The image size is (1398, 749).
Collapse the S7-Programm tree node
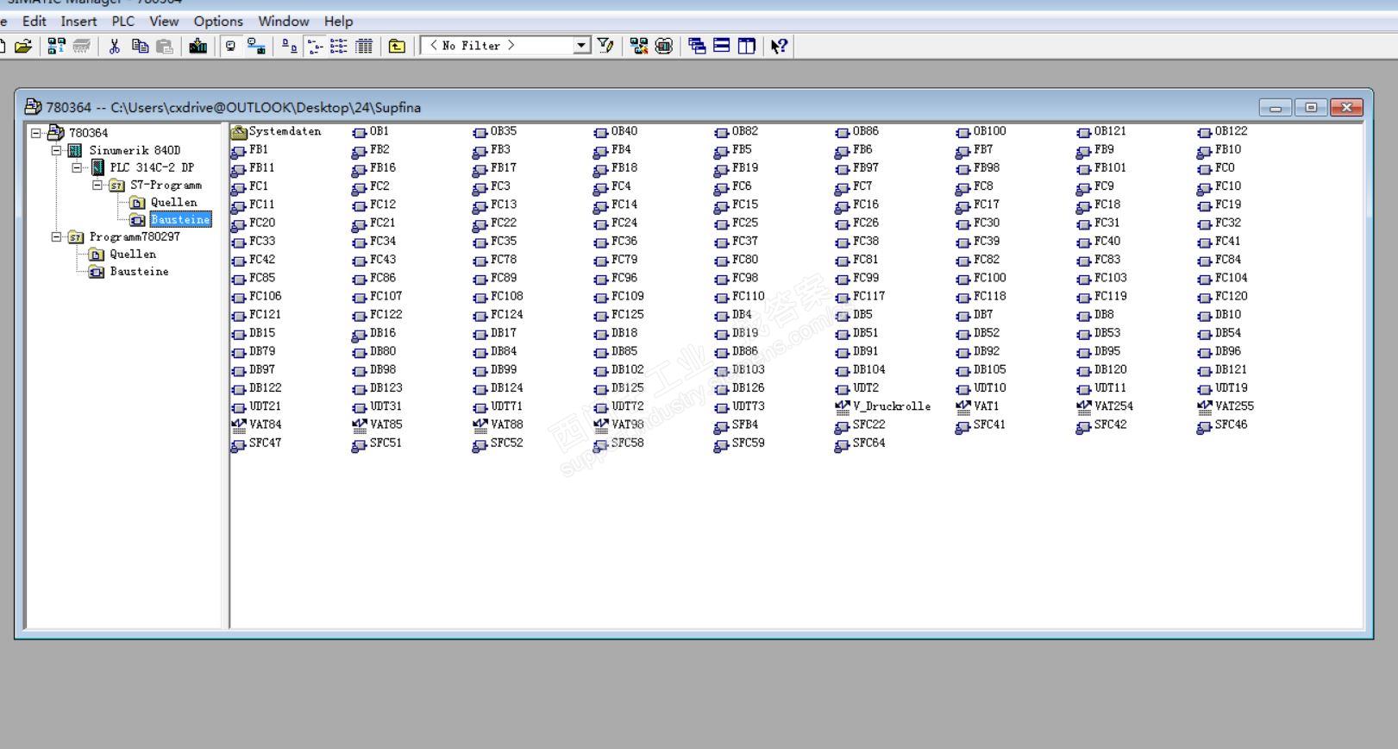point(98,185)
